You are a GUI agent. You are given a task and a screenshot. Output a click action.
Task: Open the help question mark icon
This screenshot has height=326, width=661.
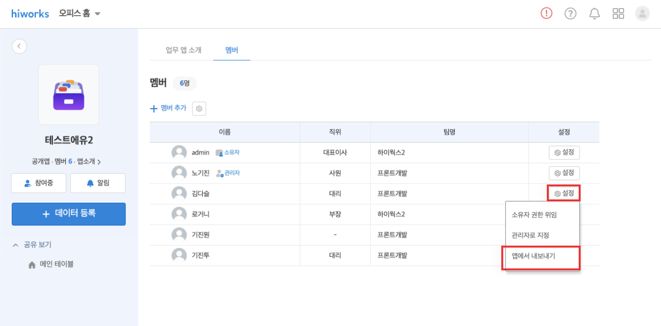coord(570,14)
